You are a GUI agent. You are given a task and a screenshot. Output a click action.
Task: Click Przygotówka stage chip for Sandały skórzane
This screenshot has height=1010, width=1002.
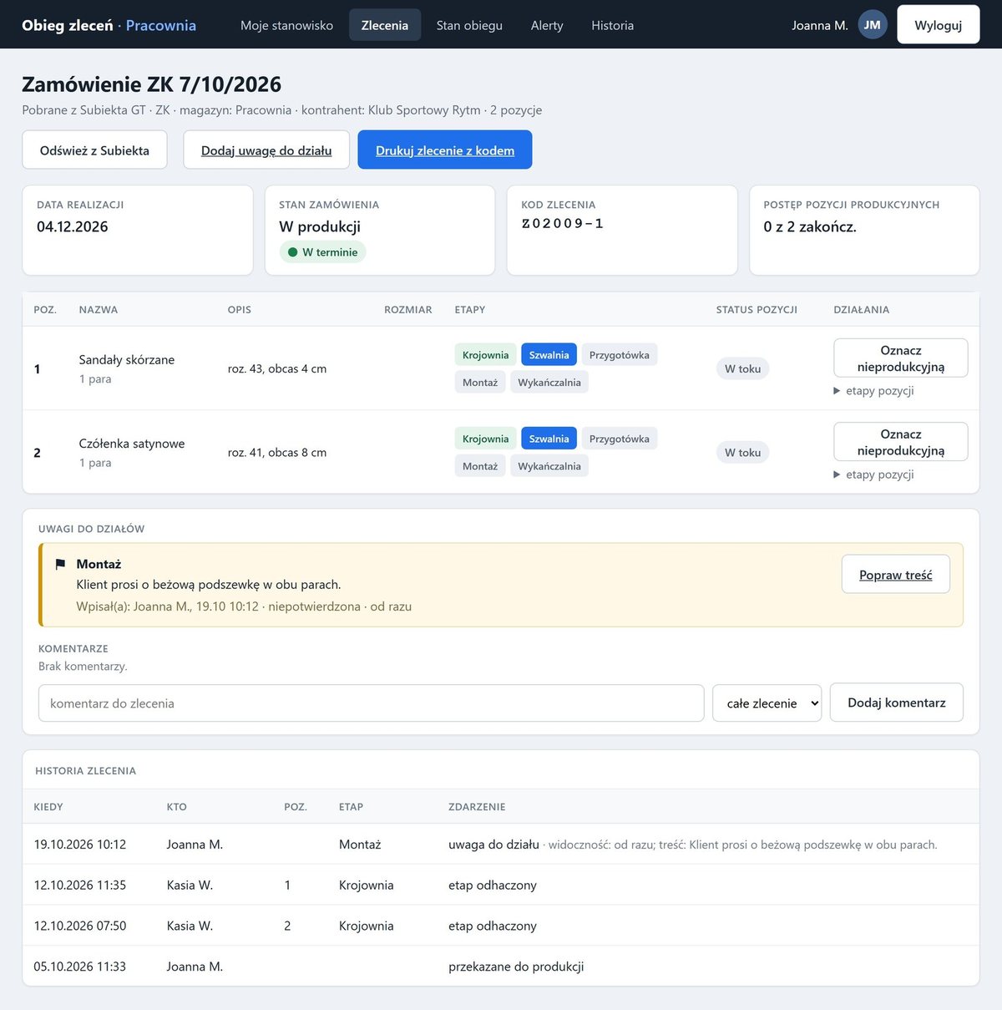coord(620,355)
